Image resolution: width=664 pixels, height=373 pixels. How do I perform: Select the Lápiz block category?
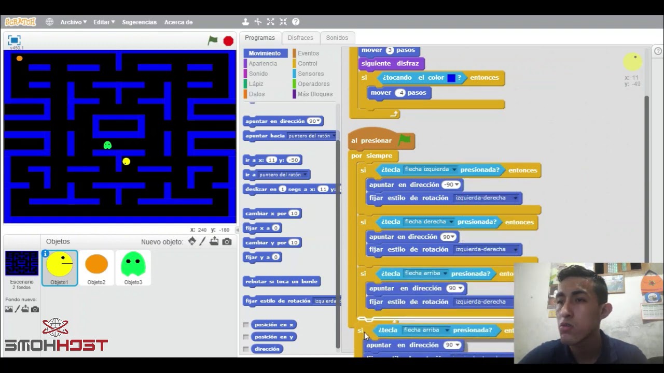(256, 84)
